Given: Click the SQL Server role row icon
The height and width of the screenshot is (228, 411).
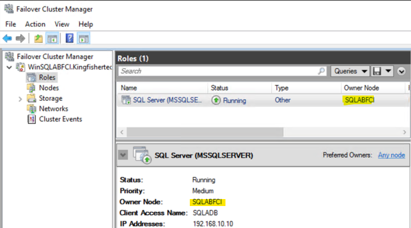Looking at the screenshot, I should pyautogui.click(x=126, y=100).
